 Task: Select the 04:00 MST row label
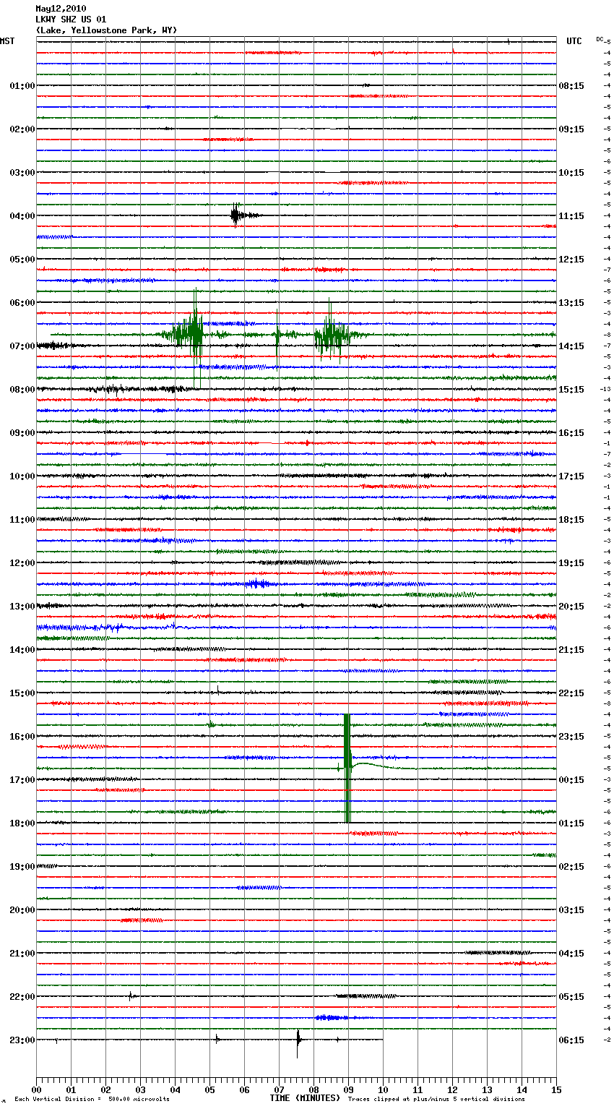22,216
